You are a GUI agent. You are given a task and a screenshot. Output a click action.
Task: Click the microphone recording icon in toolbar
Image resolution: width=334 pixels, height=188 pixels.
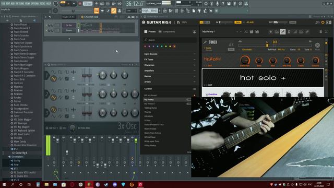[217, 4]
